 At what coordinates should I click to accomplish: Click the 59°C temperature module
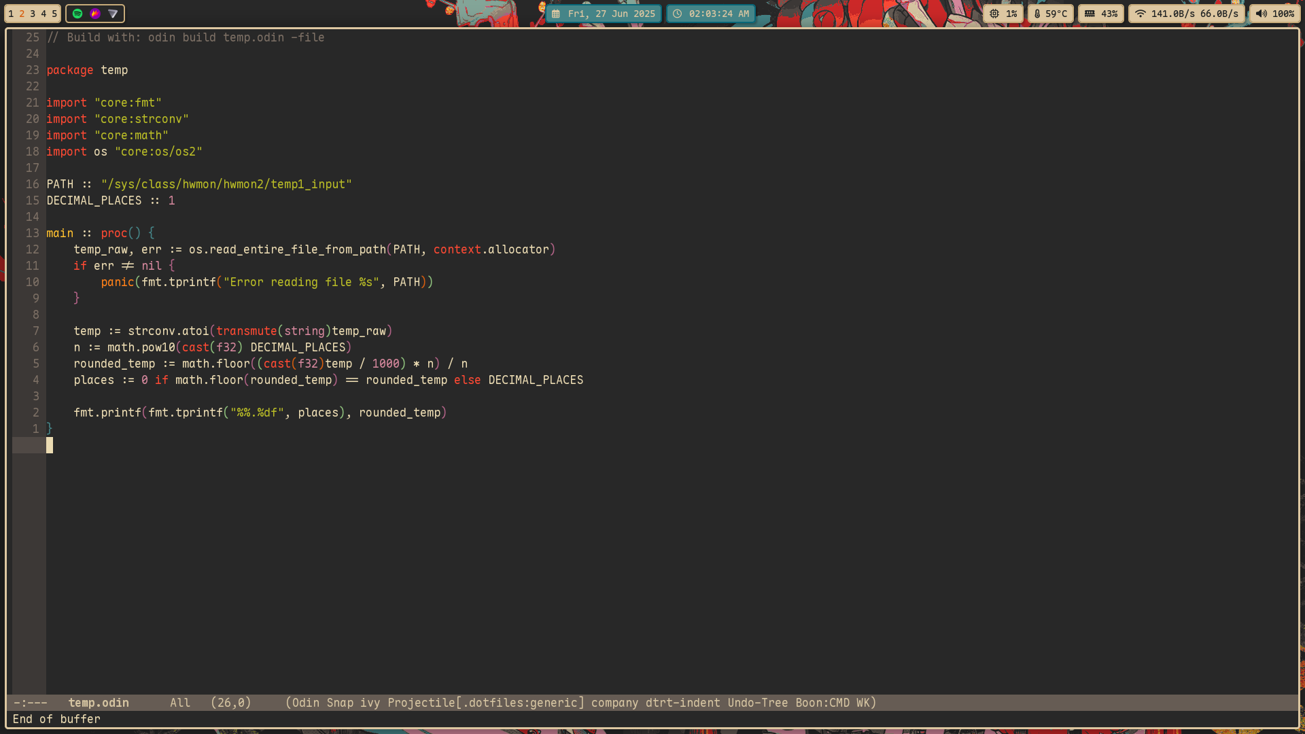[1051, 14]
